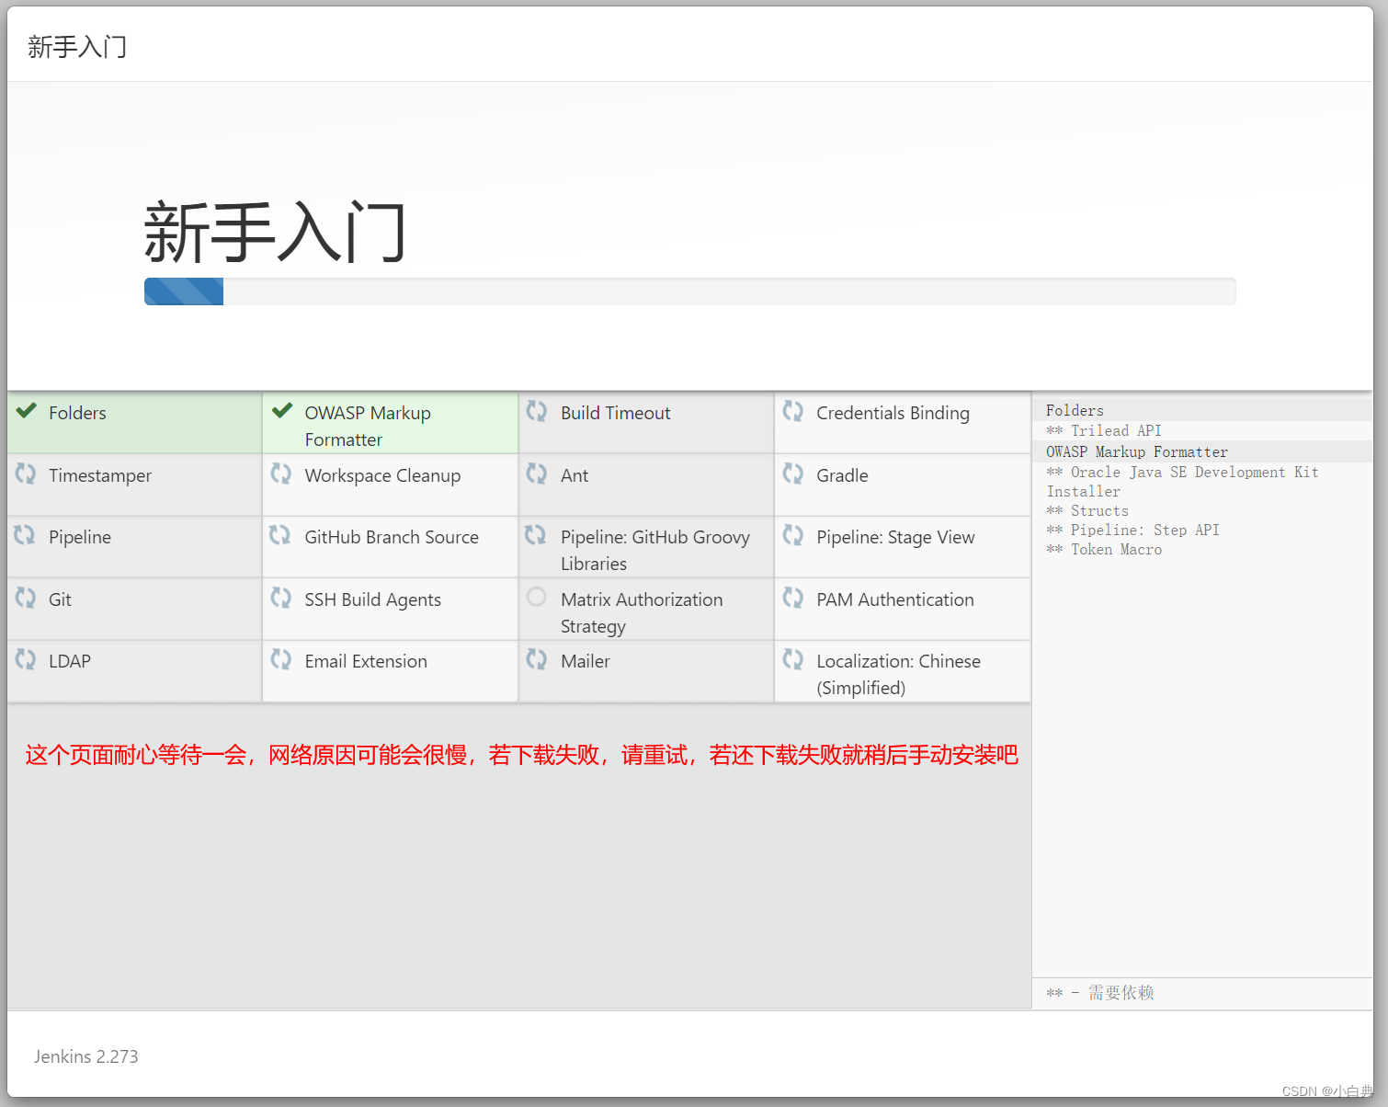The height and width of the screenshot is (1107, 1388).
Task: Click the Structs log line
Action: 1087,511
